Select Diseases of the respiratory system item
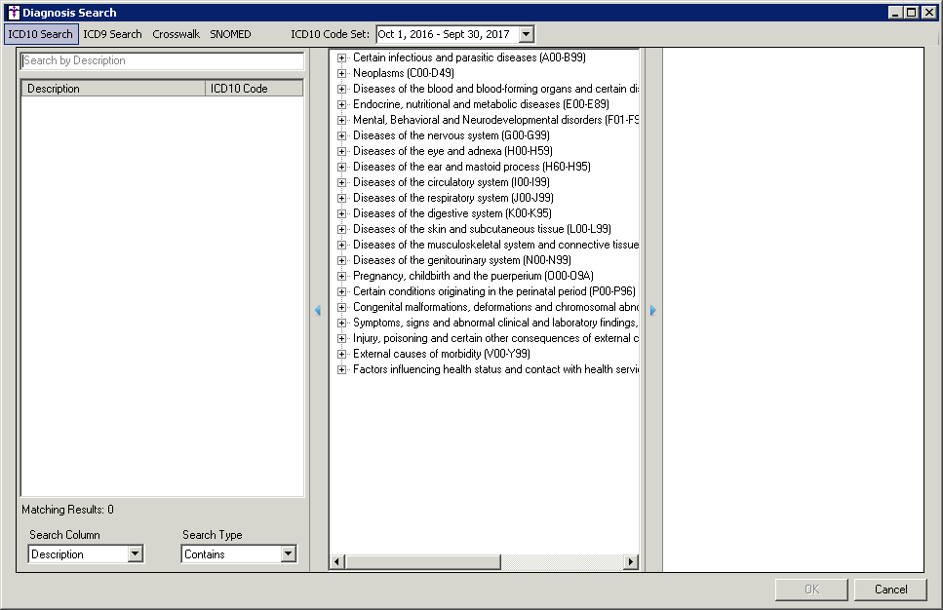 point(452,198)
